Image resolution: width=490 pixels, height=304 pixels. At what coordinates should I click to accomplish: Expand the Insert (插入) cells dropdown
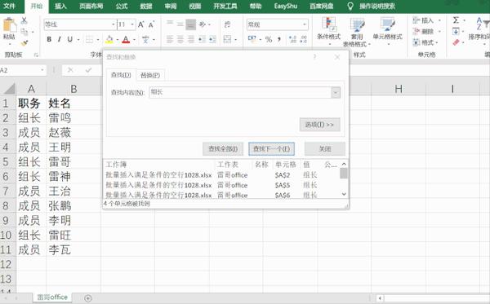(439, 20)
